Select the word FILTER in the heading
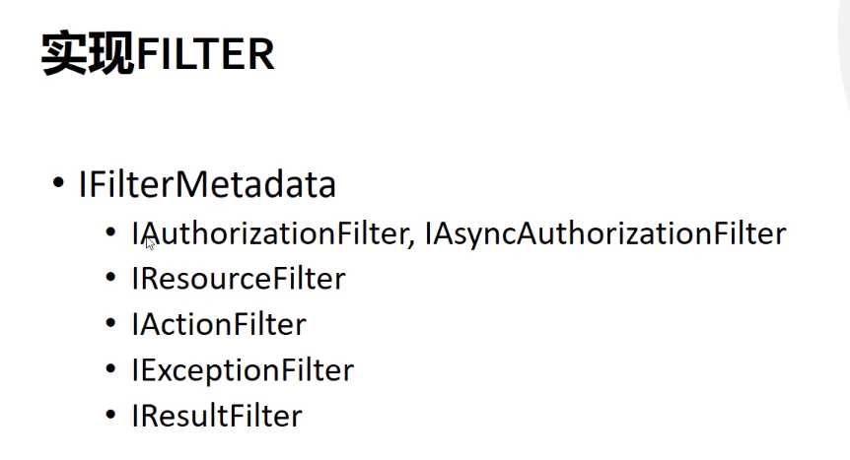 point(205,54)
